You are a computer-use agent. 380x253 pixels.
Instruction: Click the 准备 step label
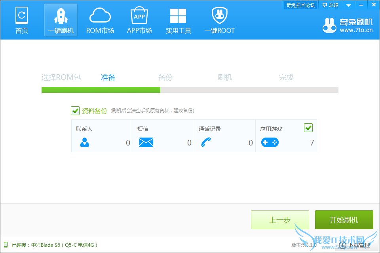pyautogui.click(x=108, y=77)
